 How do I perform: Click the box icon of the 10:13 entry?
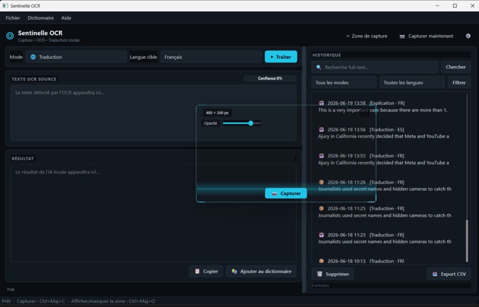[322, 261]
